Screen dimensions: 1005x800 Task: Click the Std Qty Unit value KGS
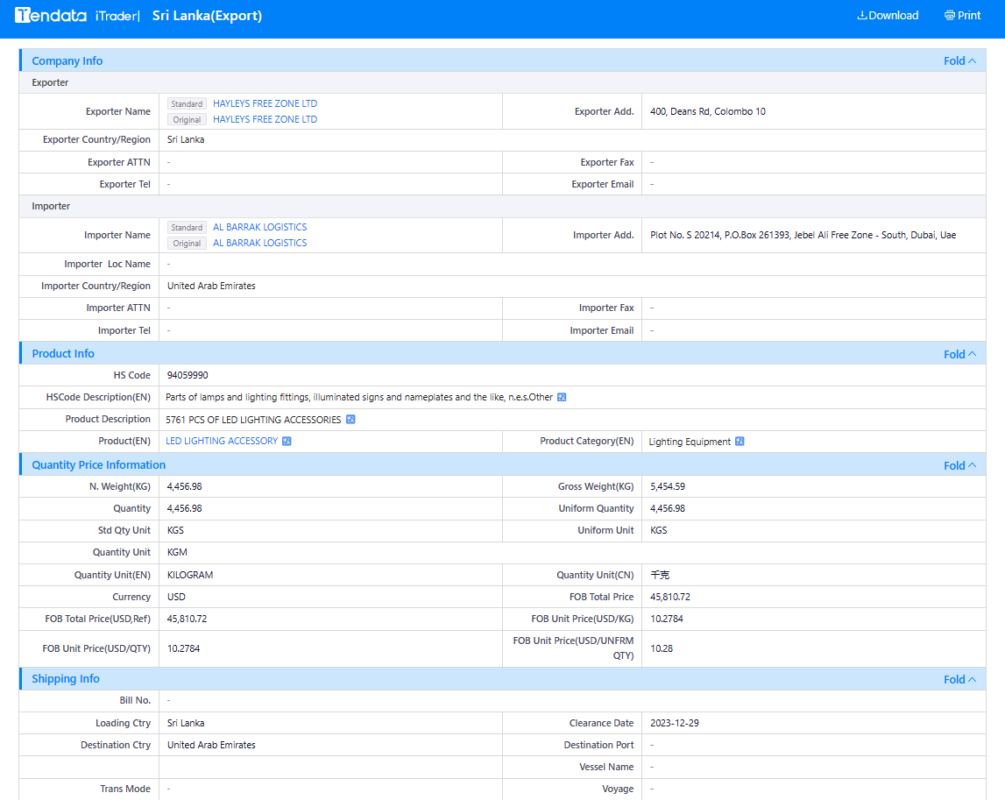[x=175, y=530]
